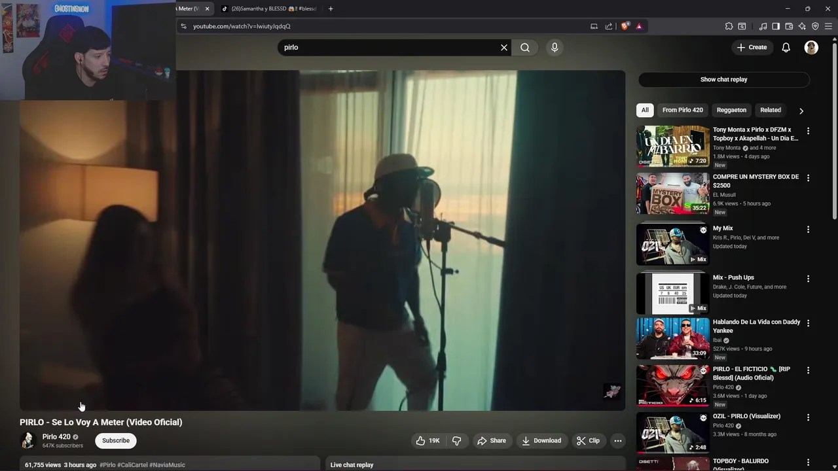This screenshot has width=838, height=471.
Task: Open Brave Wallet icon
Action: coord(789,26)
